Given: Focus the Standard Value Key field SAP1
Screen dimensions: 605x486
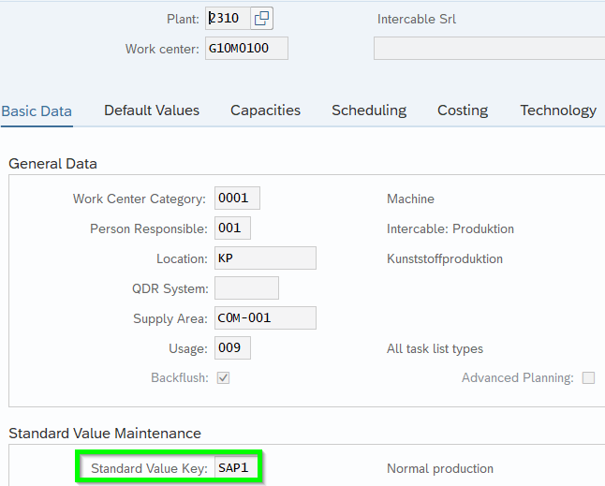Looking at the screenshot, I should coord(236,468).
